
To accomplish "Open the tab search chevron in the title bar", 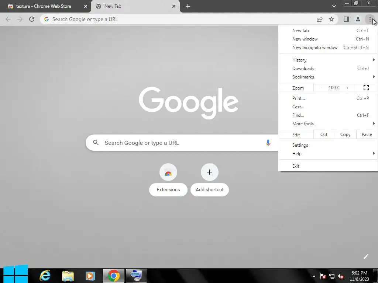I will pos(334,6).
